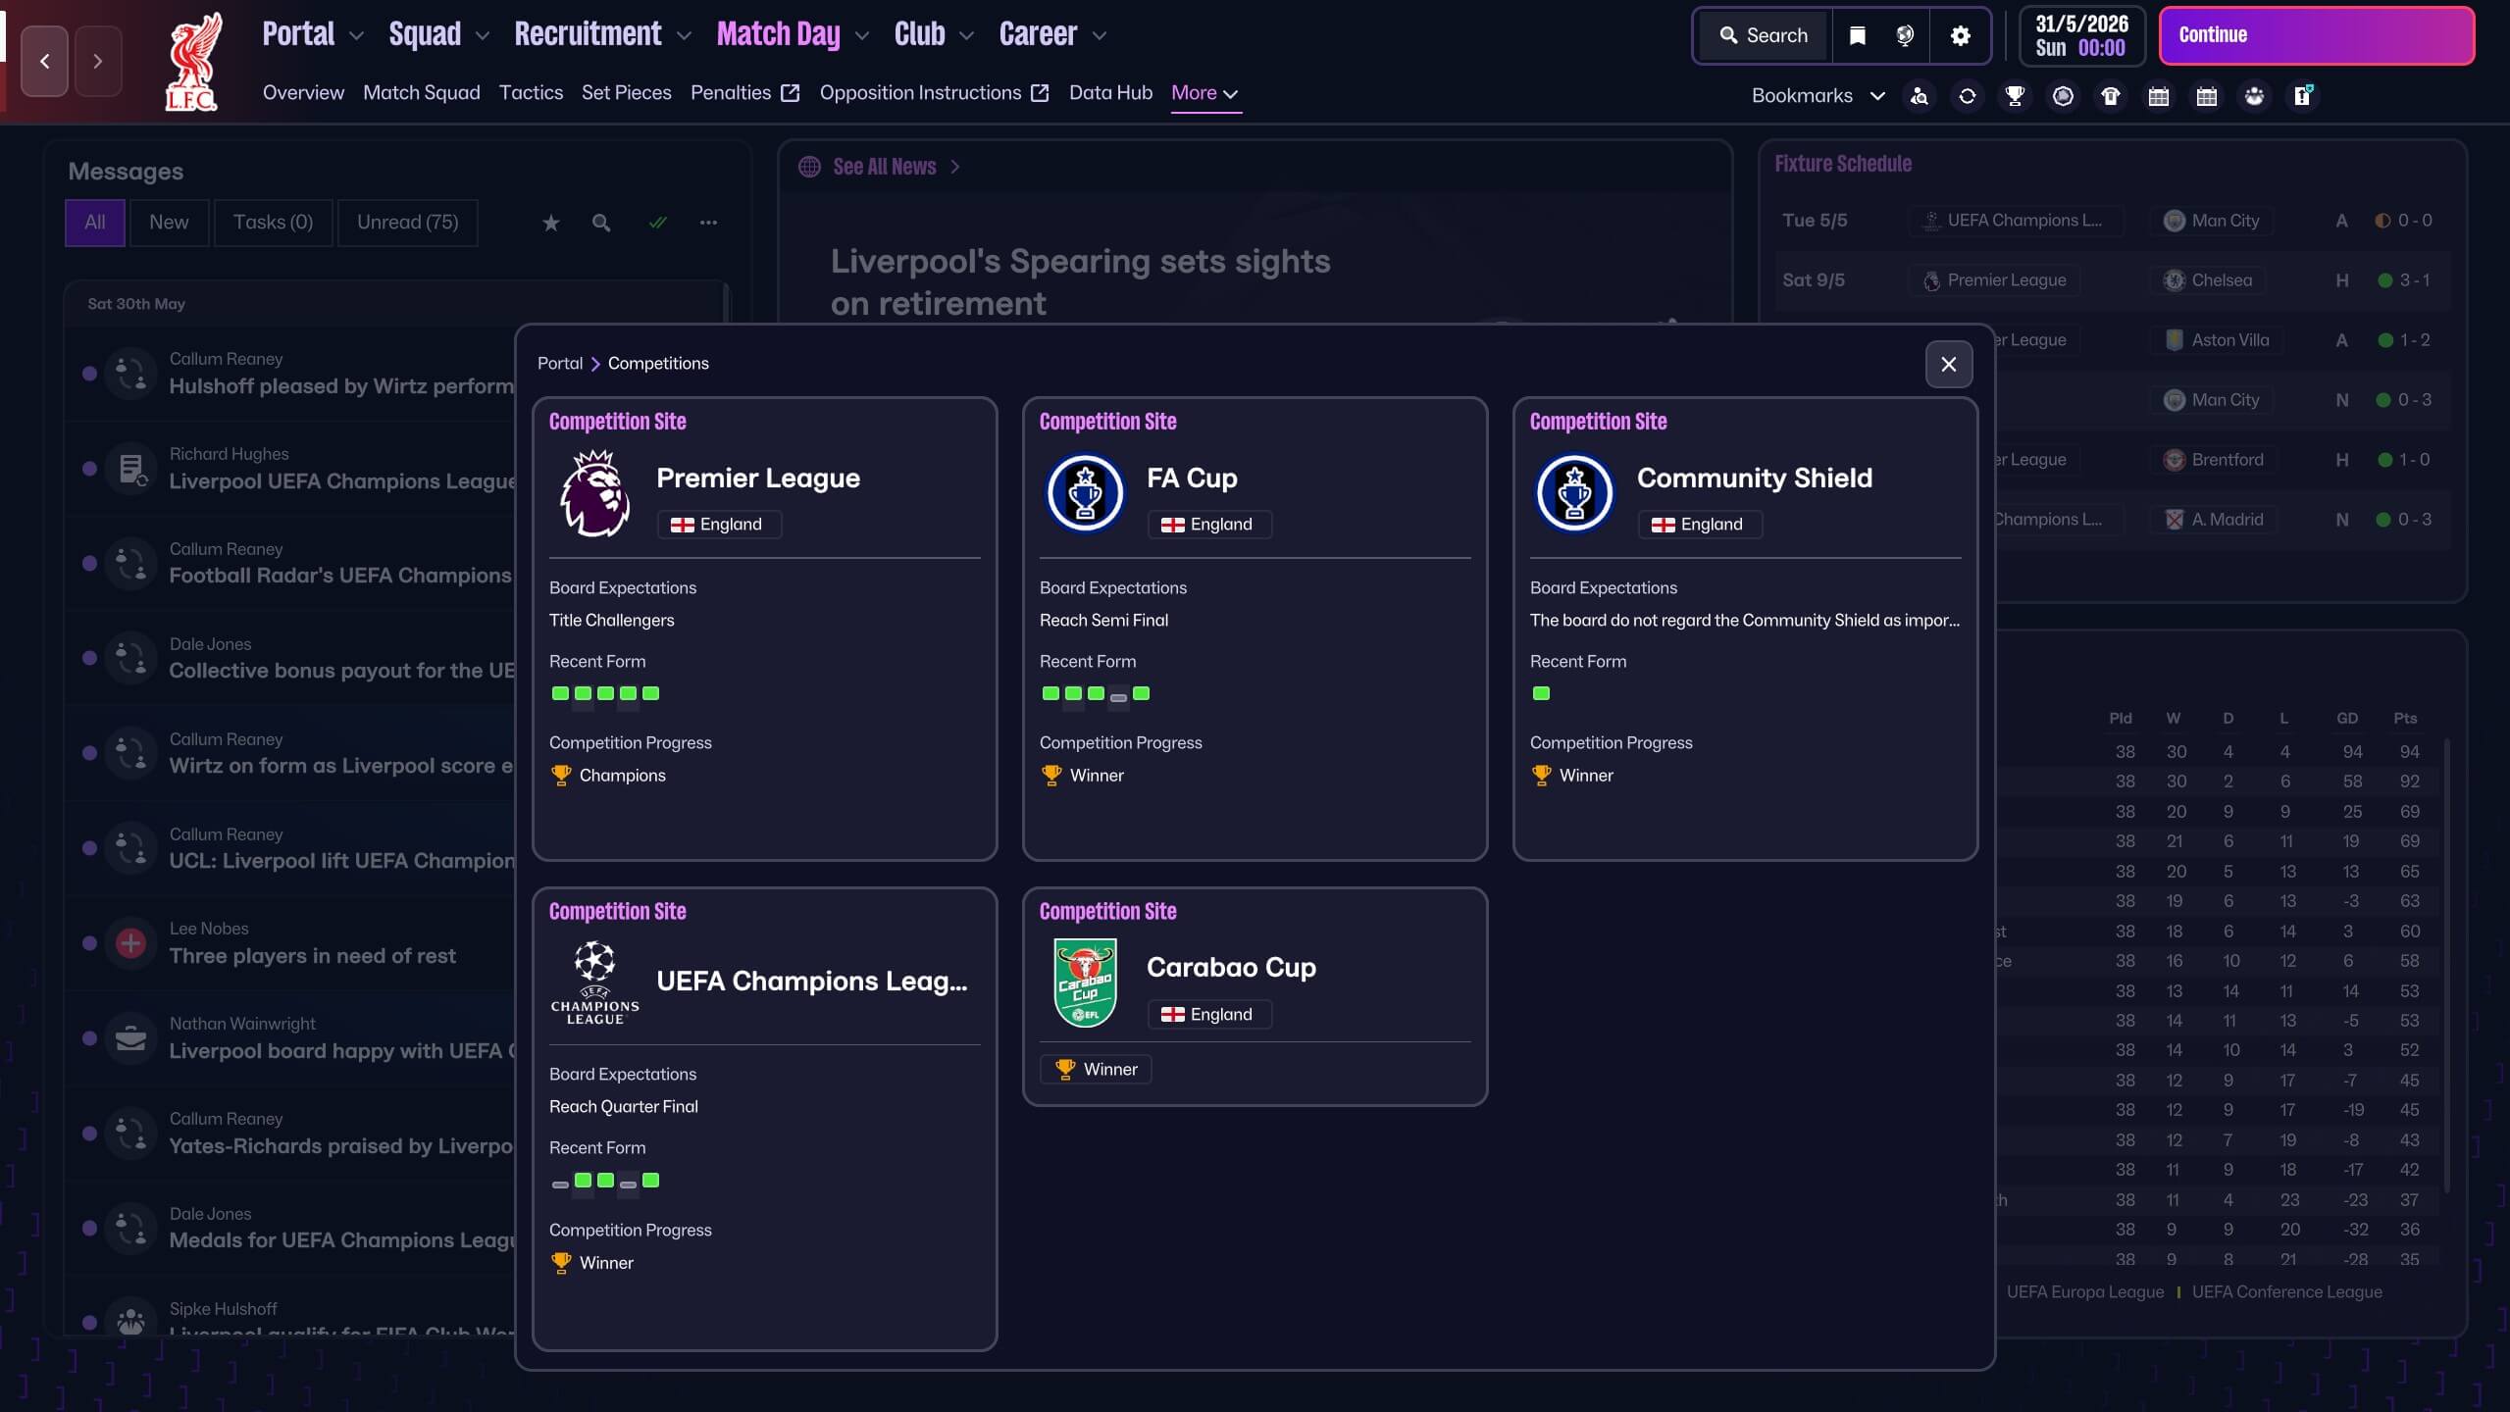Click the bookmark flag icon
Image resolution: width=2510 pixels, height=1412 pixels.
click(1857, 36)
